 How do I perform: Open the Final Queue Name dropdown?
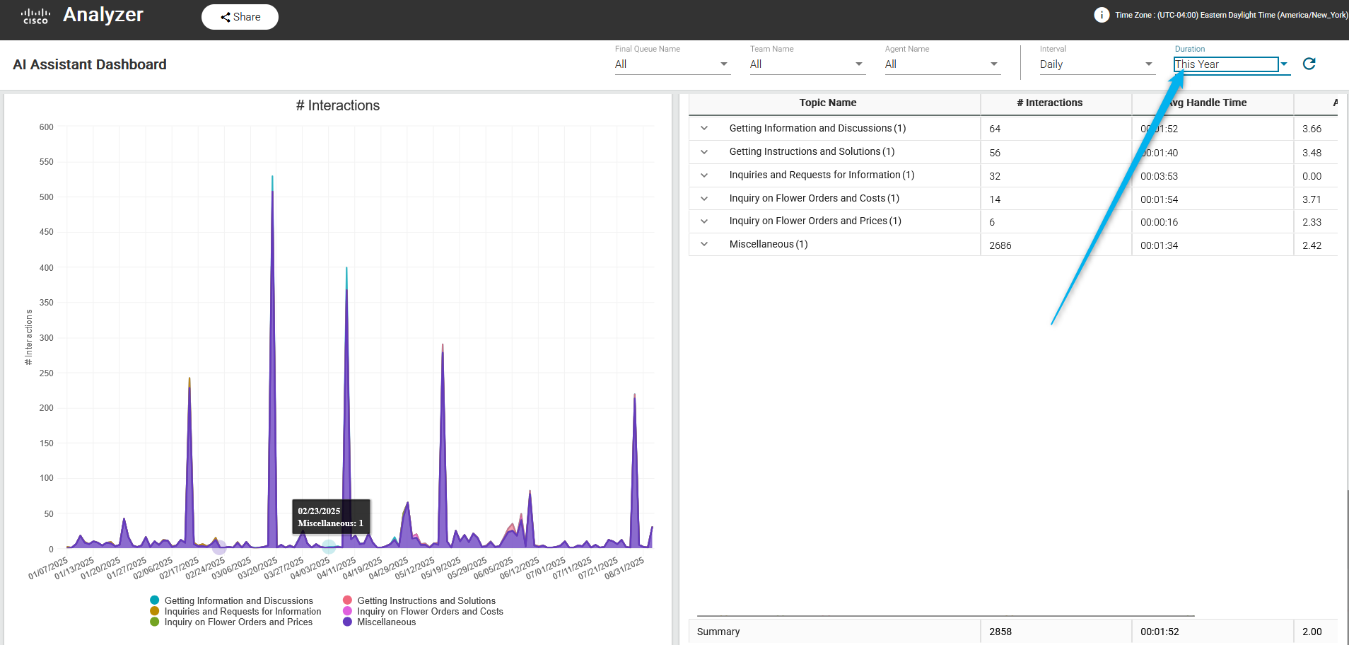click(671, 64)
